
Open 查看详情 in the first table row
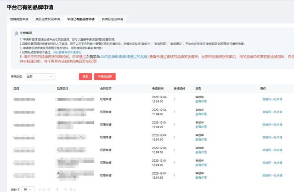[x=201, y=101]
